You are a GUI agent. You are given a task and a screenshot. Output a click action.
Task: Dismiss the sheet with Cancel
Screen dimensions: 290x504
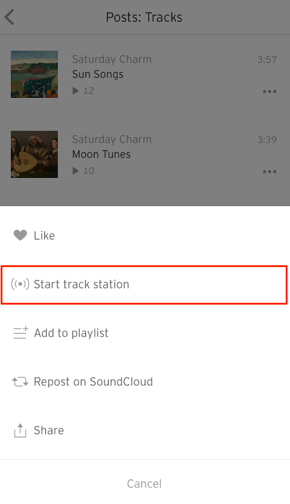[x=144, y=484]
